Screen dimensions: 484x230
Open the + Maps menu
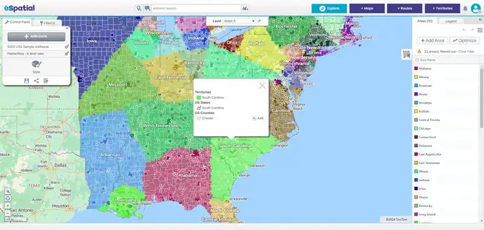367,8
